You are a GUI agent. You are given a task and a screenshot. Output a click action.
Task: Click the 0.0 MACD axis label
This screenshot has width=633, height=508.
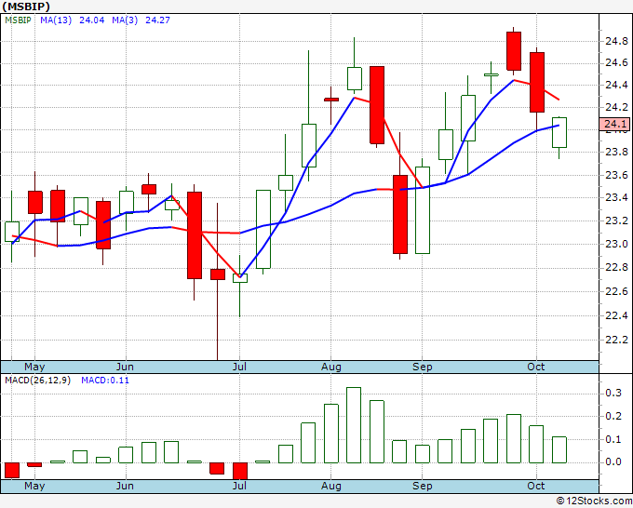613,462
